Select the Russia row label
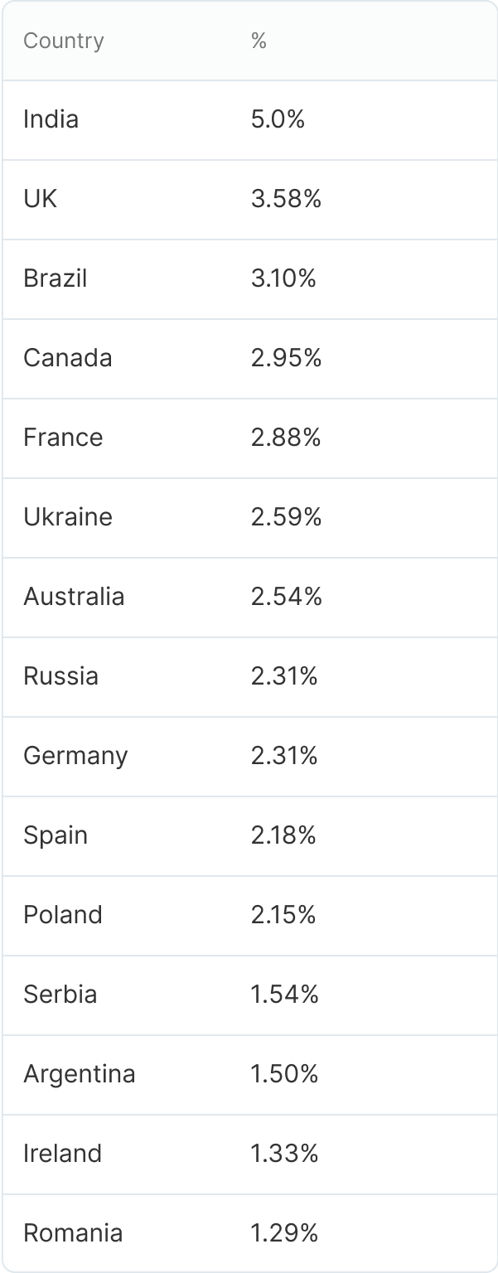This screenshot has height=1273, width=498. coord(61,676)
